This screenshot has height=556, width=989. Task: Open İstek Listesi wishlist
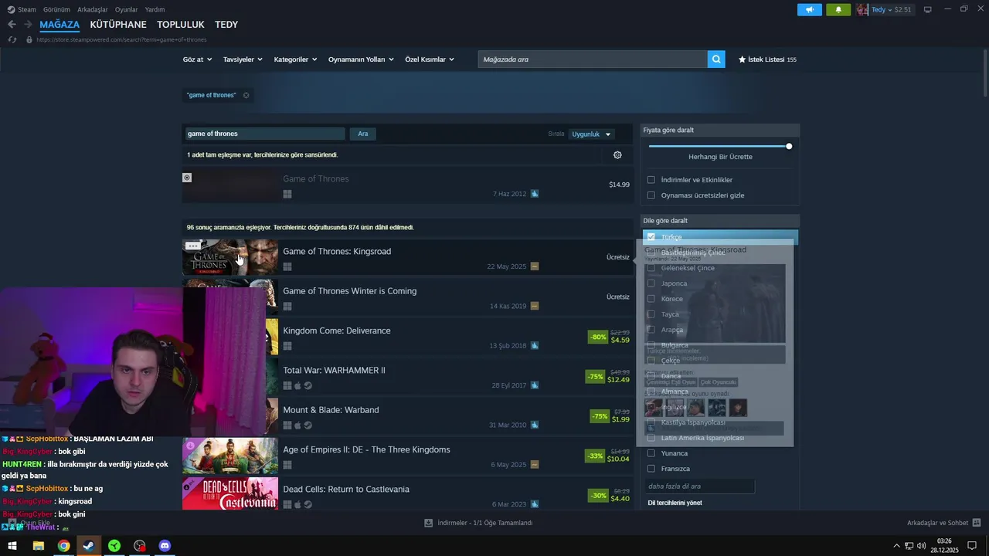(768, 59)
